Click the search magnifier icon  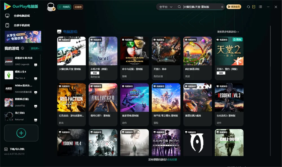179,7
